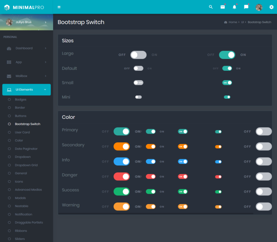Click the Bootstrap Switch breadcrumb text

point(259,22)
